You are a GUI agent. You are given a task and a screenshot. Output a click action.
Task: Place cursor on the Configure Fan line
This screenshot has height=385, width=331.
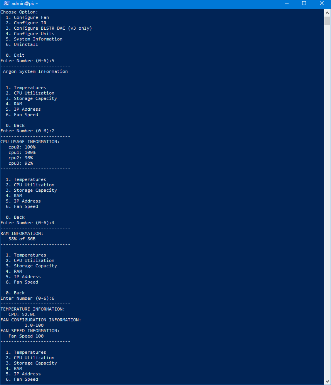point(27,17)
